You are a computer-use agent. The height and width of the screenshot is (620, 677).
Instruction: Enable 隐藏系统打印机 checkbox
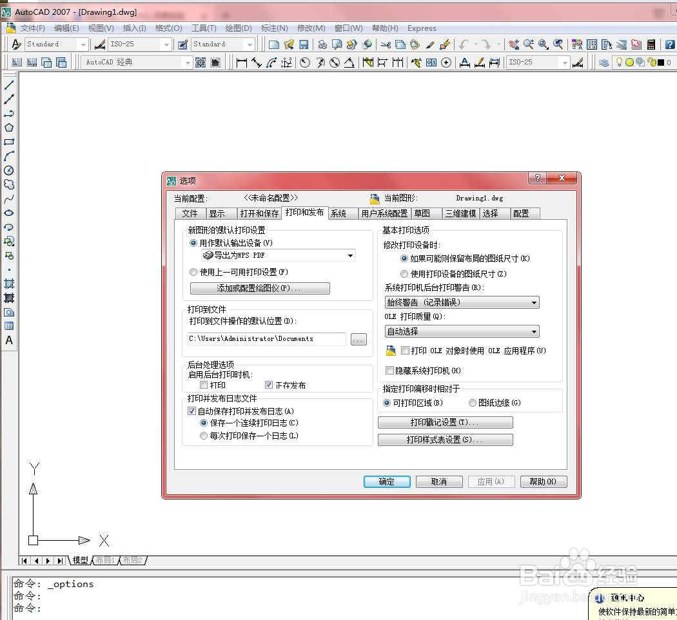tap(389, 370)
